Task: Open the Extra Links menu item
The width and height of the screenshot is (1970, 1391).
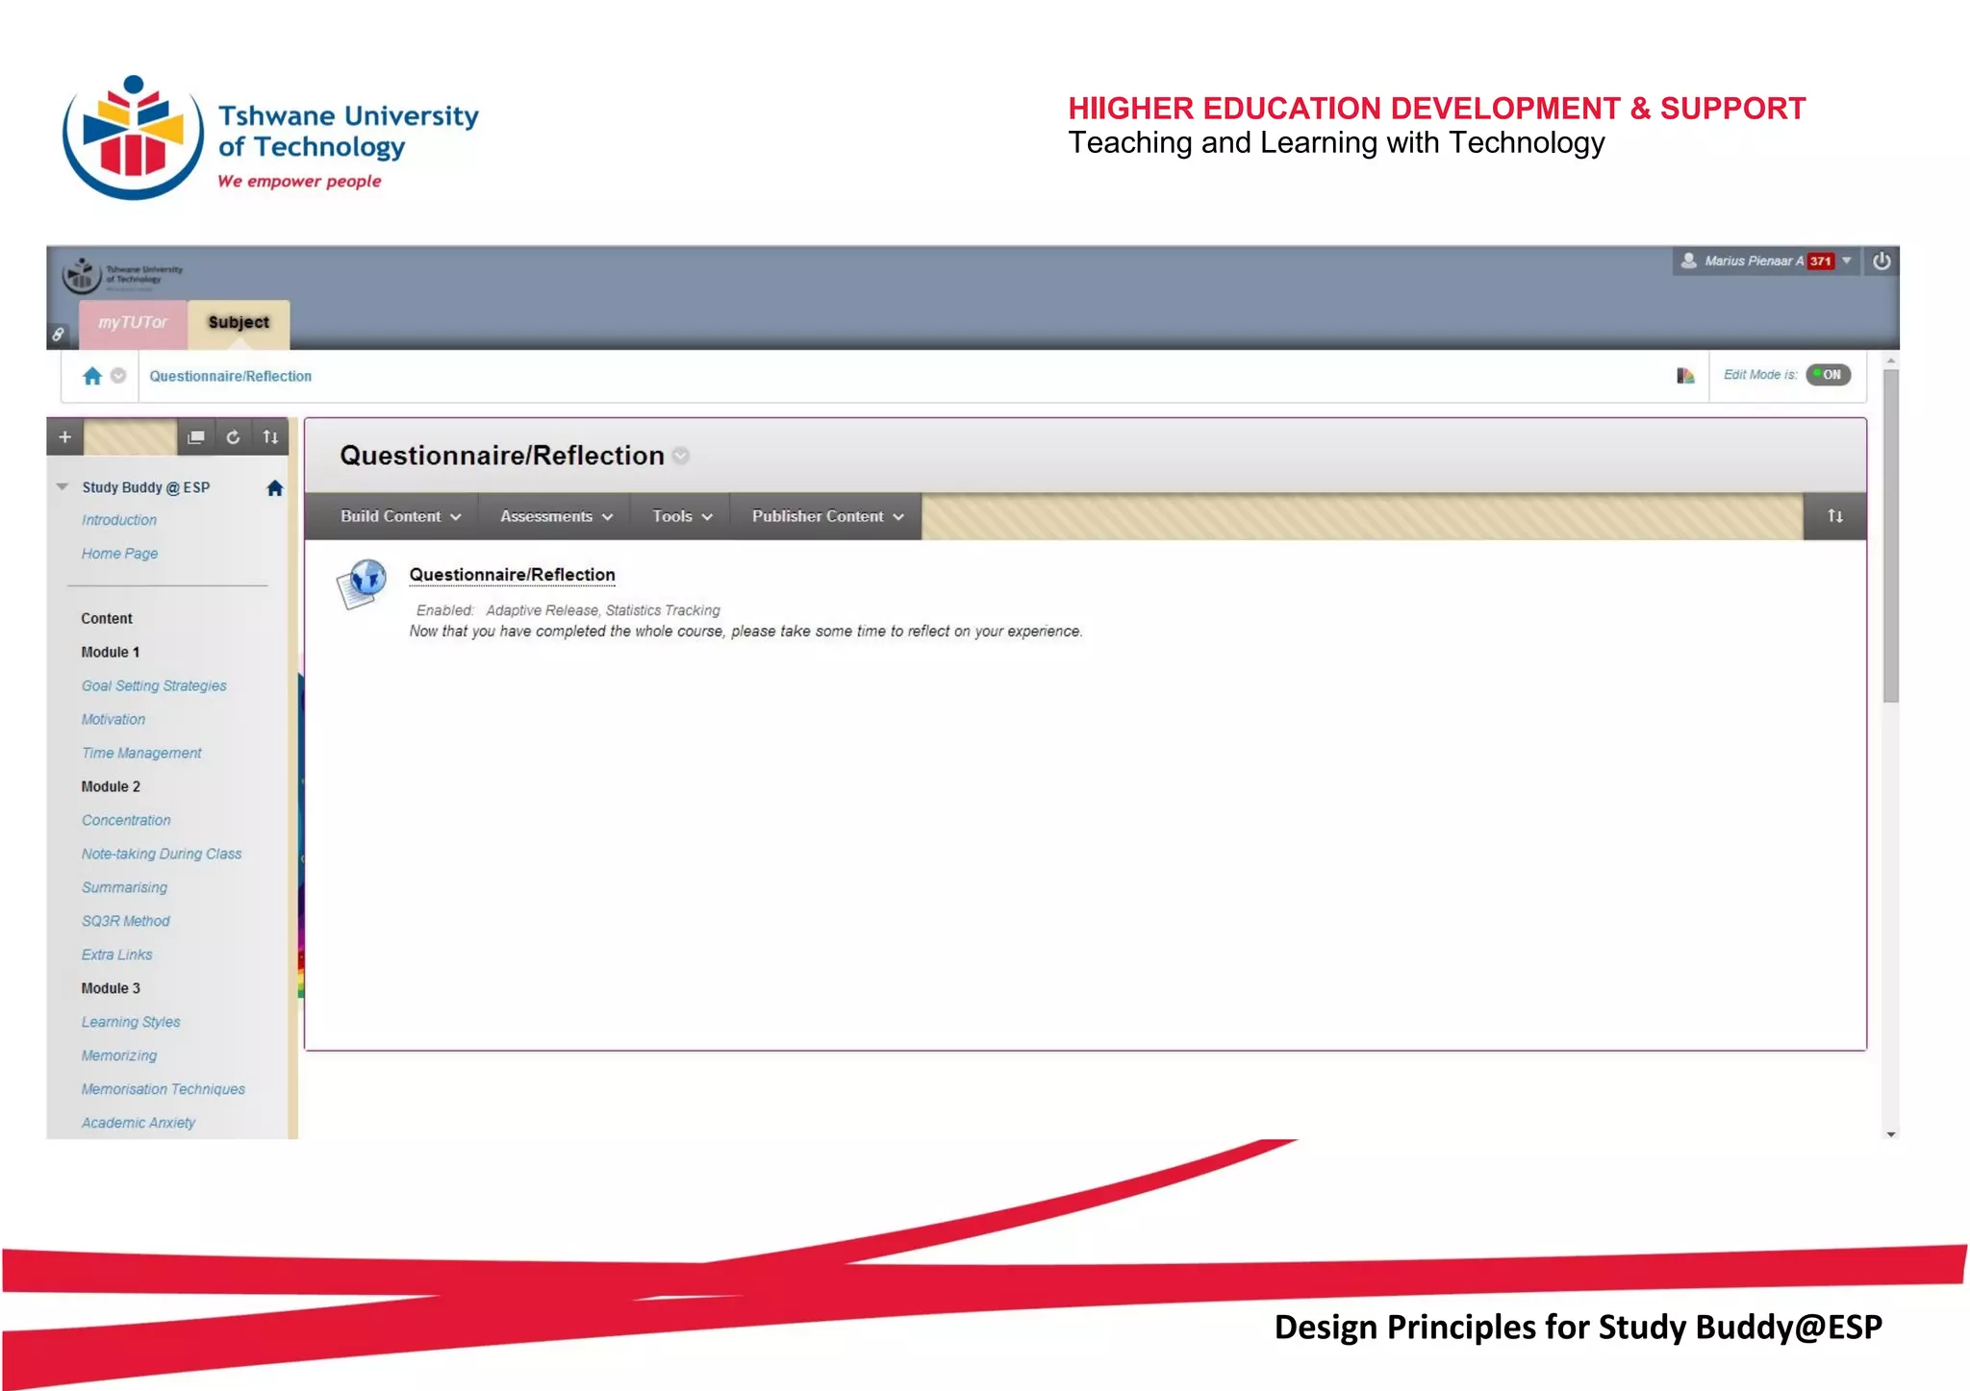Action: pos(116,956)
